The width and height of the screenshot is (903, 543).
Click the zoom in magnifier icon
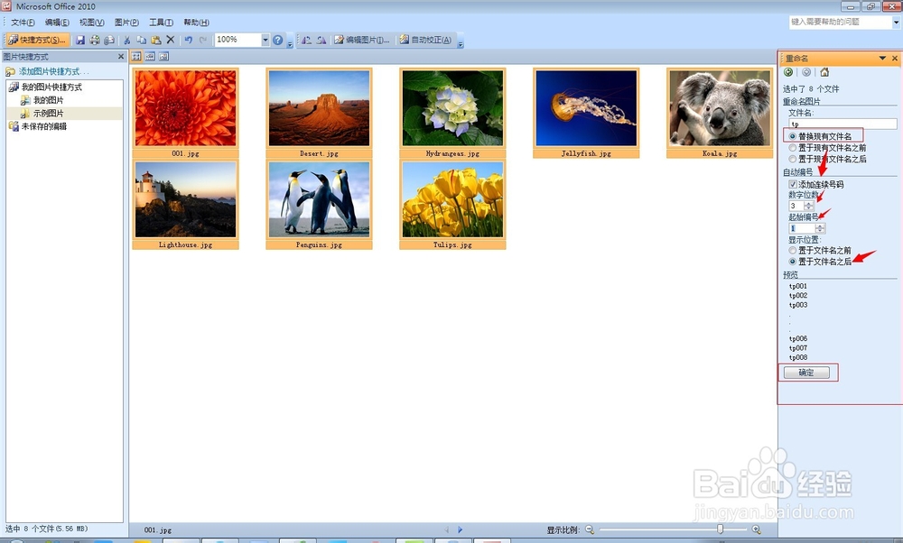[756, 529]
